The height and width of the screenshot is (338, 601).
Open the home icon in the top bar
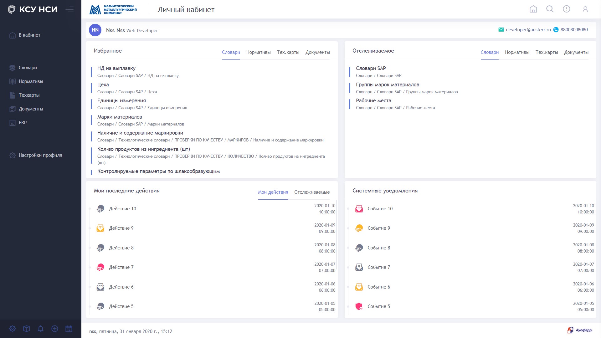(x=533, y=9)
